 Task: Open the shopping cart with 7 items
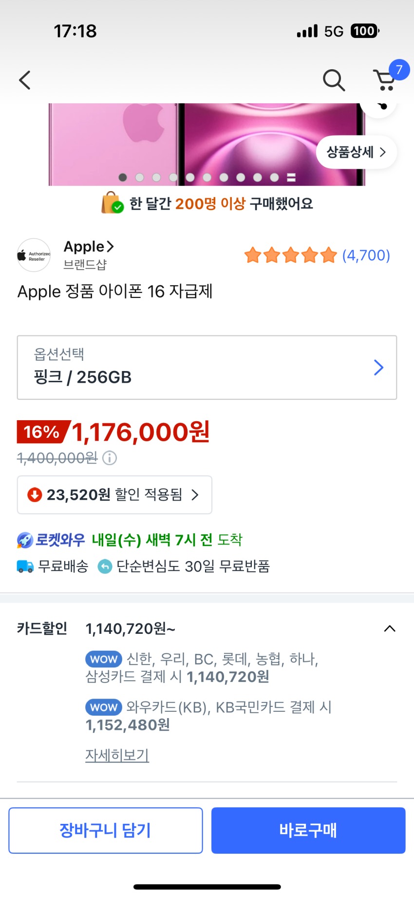(x=387, y=79)
